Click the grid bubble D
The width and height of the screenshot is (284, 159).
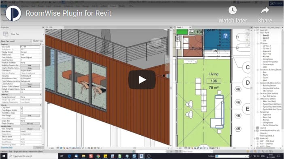[x=247, y=83]
